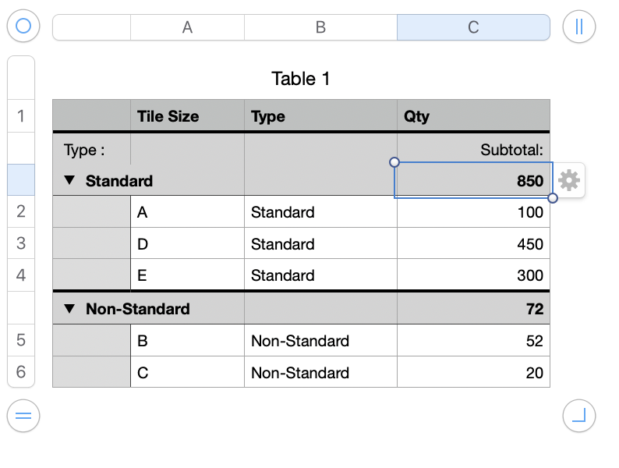This screenshot has height=468, width=619.
Task: Click the Table 1 title
Action: click(x=301, y=79)
